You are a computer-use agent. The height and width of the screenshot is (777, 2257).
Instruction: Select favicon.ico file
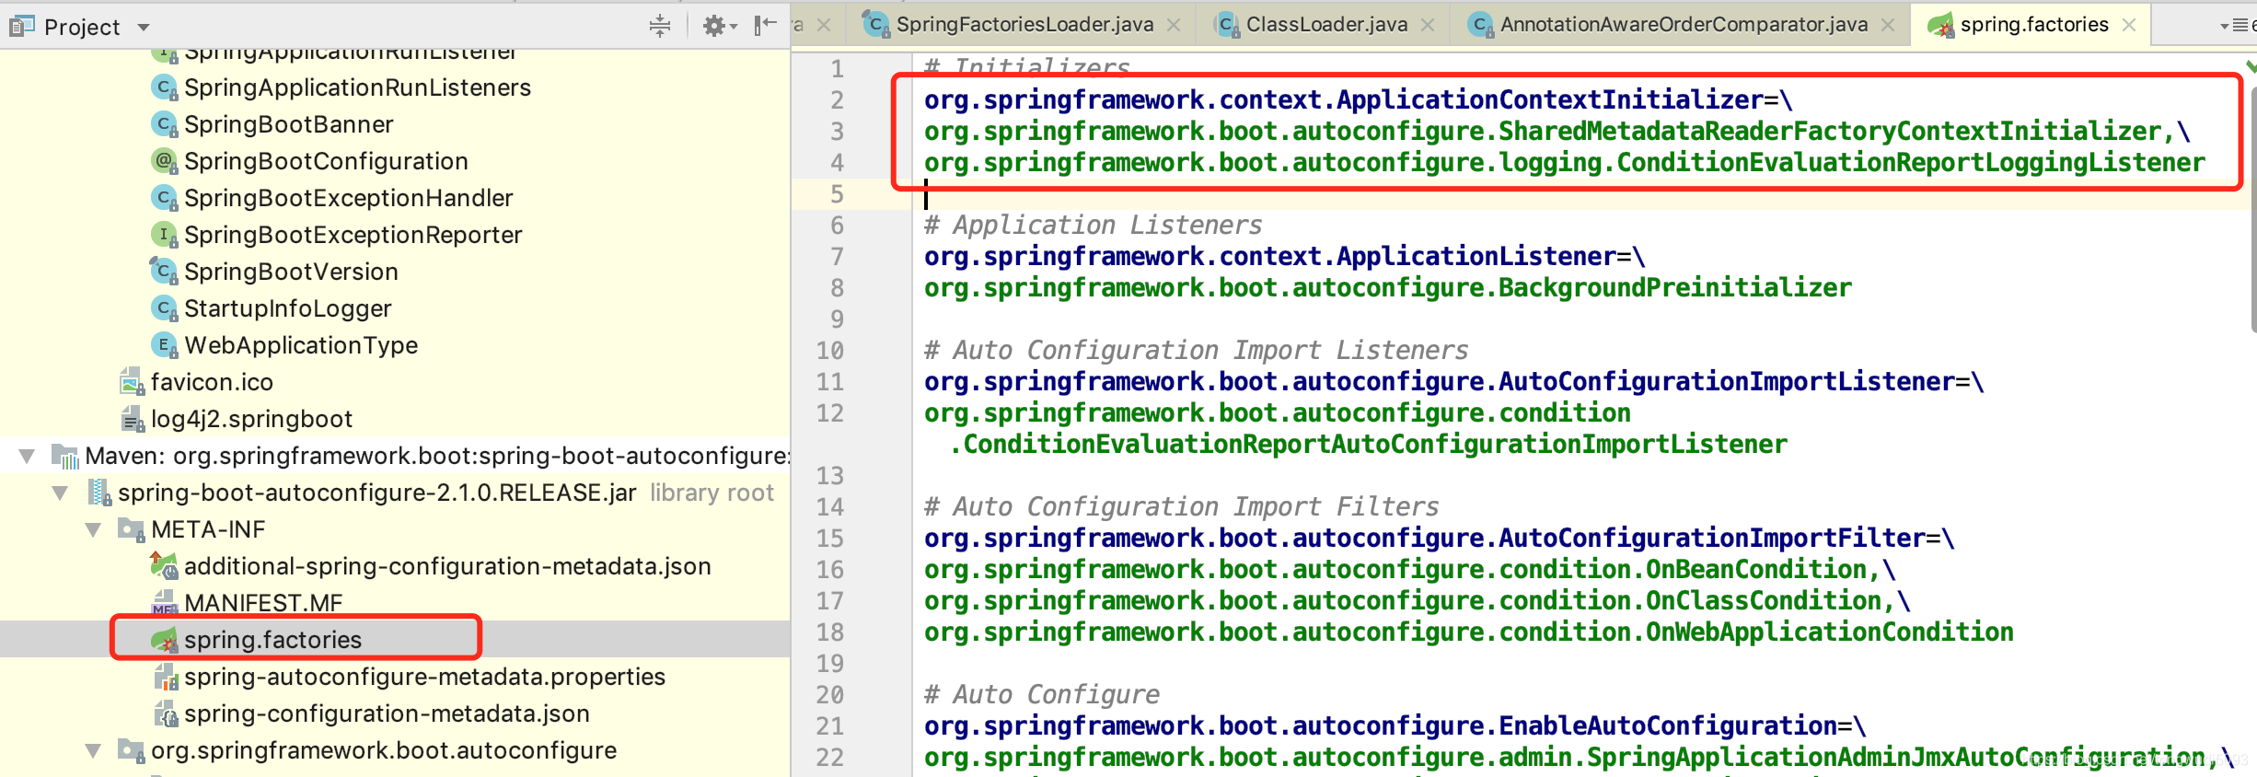click(x=212, y=382)
